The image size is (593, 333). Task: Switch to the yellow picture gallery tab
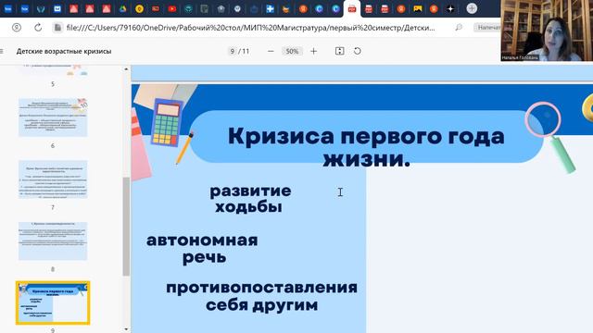click(x=418, y=8)
